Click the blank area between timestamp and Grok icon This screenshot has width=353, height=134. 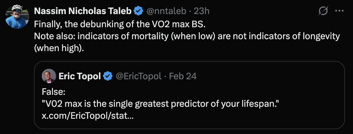coord(261,11)
